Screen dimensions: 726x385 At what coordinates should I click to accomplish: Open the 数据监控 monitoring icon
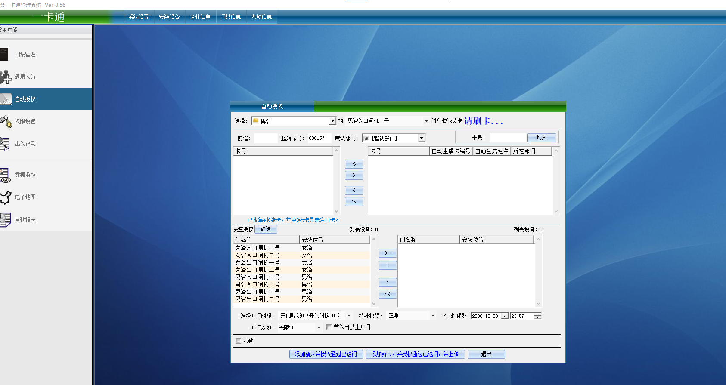coord(5,175)
